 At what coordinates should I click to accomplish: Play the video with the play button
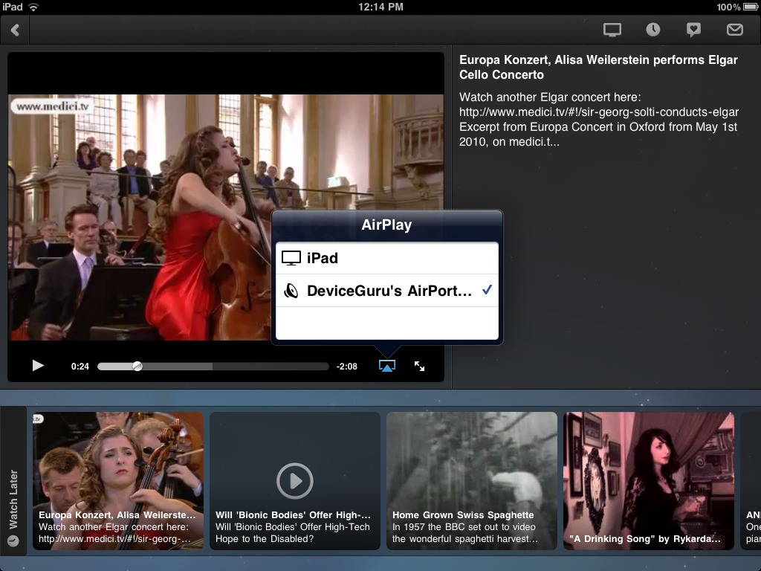(x=38, y=366)
